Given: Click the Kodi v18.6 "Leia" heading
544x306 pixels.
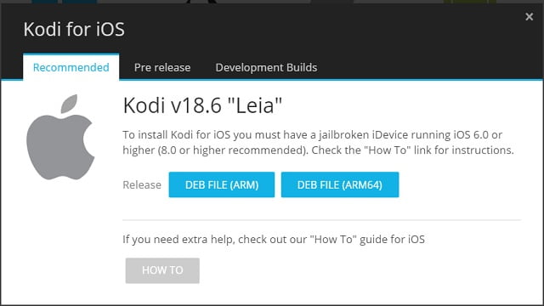Looking at the screenshot, I should pyautogui.click(x=202, y=105).
